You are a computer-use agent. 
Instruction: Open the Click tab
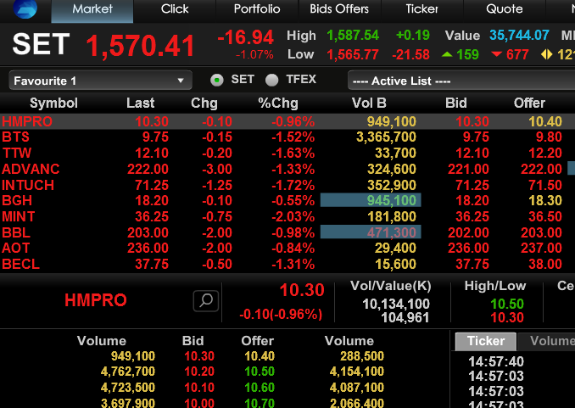tap(175, 11)
